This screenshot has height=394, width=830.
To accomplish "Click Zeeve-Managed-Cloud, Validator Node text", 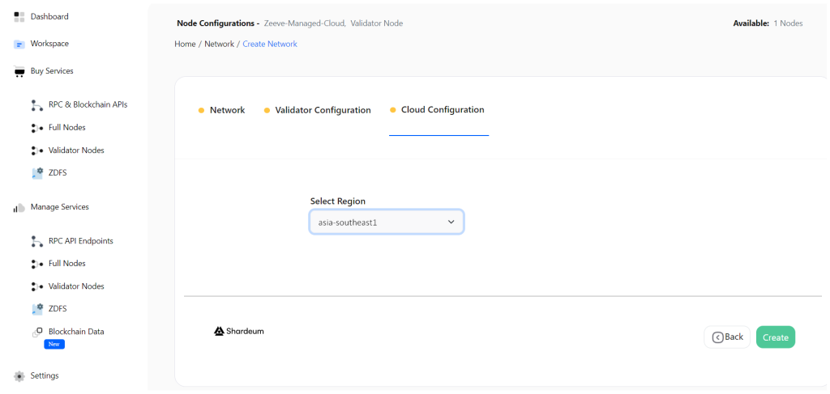I will [333, 23].
